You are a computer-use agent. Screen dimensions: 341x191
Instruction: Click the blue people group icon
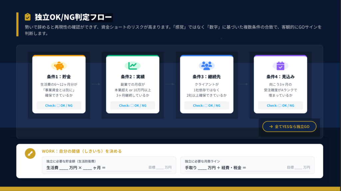[206, 66]
